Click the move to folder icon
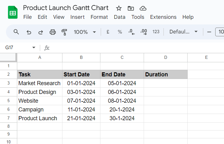Image resolution: width=224 pixels, height=144 pixels. pos(131,8)
